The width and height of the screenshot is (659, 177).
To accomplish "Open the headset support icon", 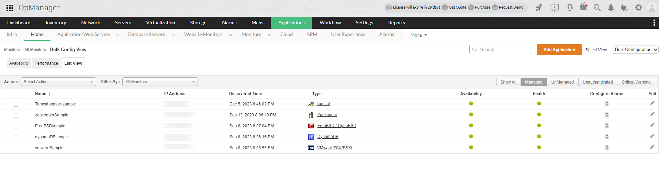I will click(570, 8).
